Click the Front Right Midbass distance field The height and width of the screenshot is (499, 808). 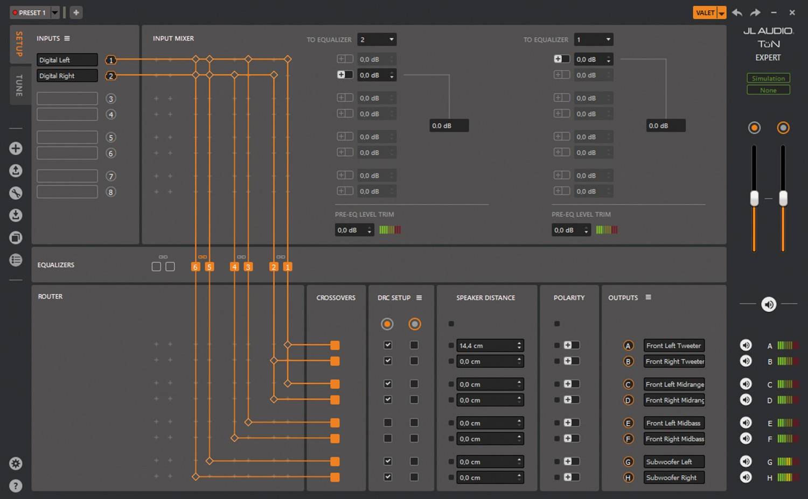pyautogui.click(x=490, y=439)
